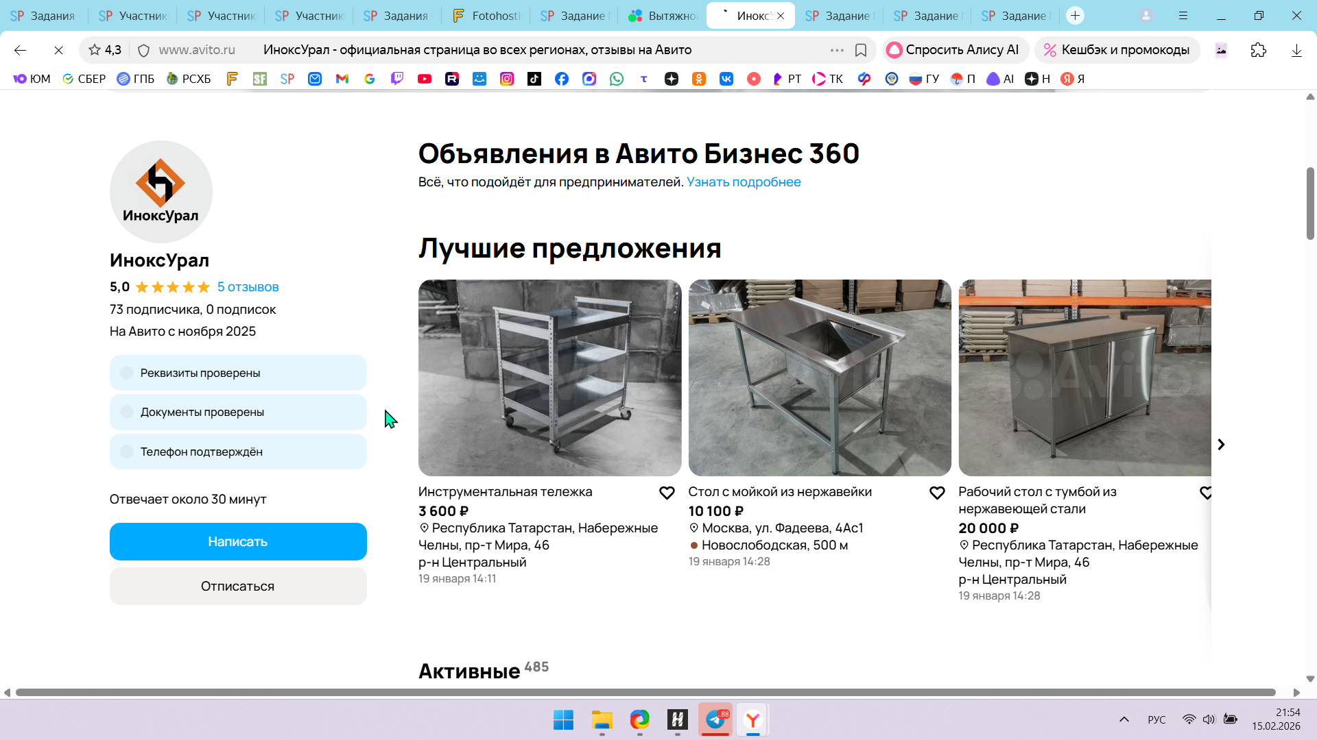Open the 5 отзывов reviews link
The height and width of the screenshot is (740, 1317).
pos(248,287)
